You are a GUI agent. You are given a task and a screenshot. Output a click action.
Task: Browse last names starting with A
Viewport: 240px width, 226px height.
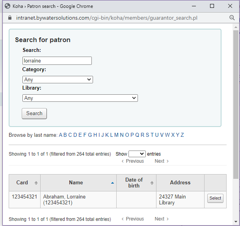tap(61, 135)
